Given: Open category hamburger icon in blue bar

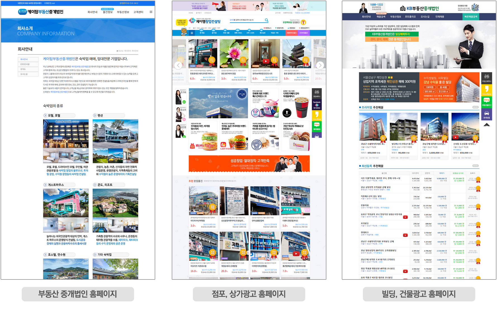Looking at the screenshot, I should 192,33.
